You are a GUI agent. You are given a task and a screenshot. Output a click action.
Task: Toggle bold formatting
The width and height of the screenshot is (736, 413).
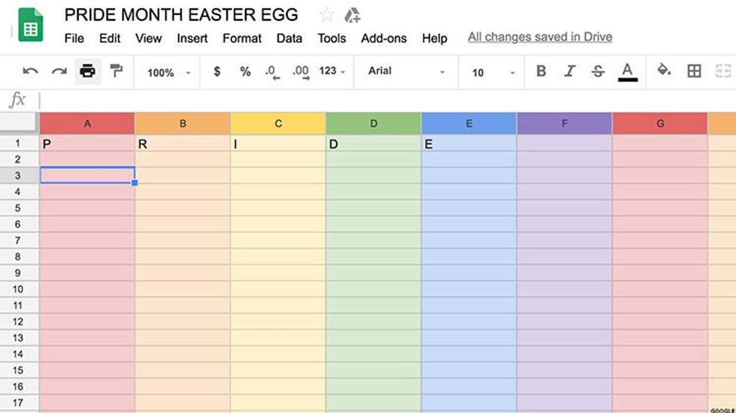click(x=540, y=71)
